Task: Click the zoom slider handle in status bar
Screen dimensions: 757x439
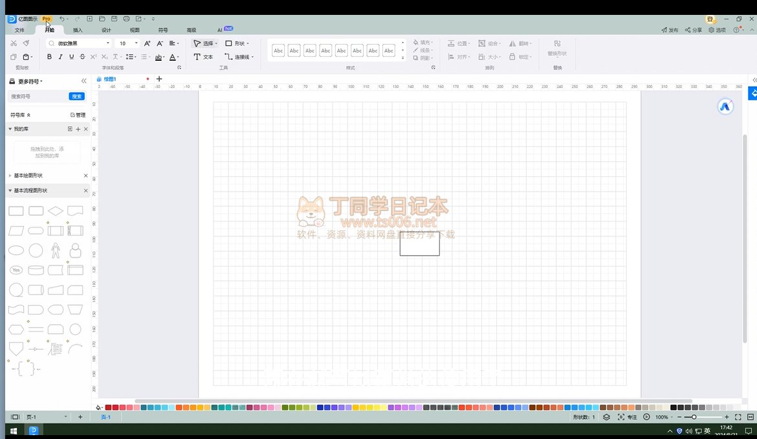Action: 694,417
